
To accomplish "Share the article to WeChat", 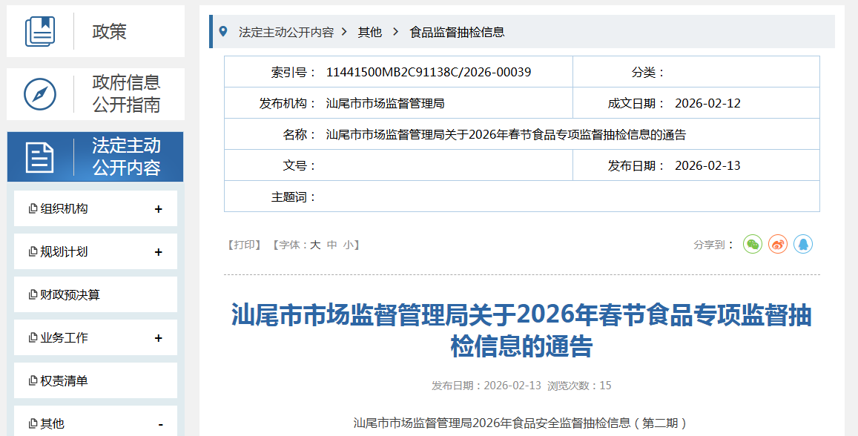I will (753, 244).
